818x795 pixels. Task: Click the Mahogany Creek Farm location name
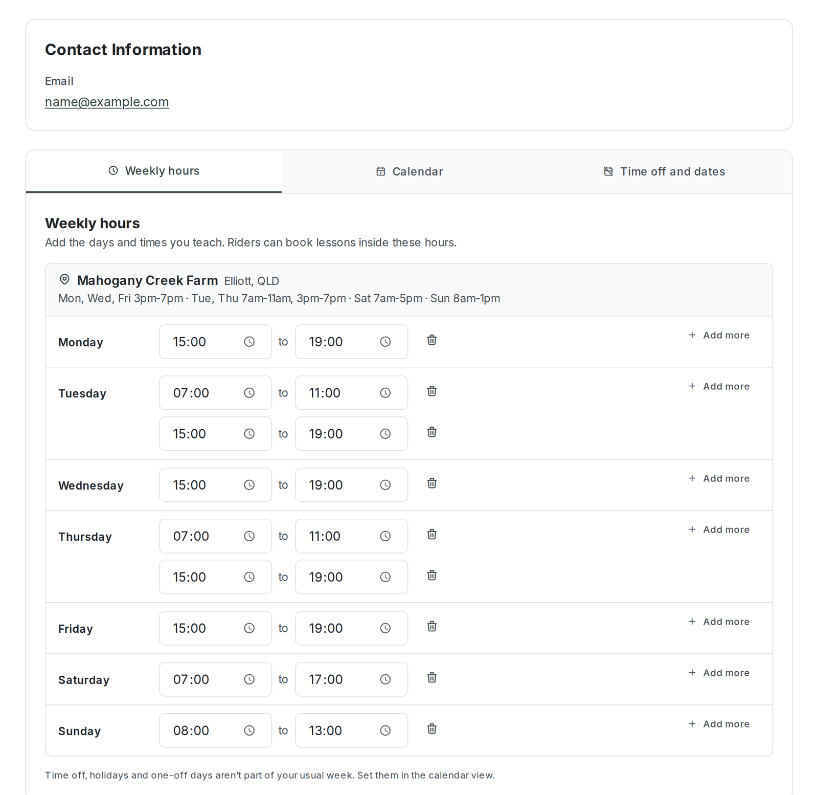(x=147, y=280)
